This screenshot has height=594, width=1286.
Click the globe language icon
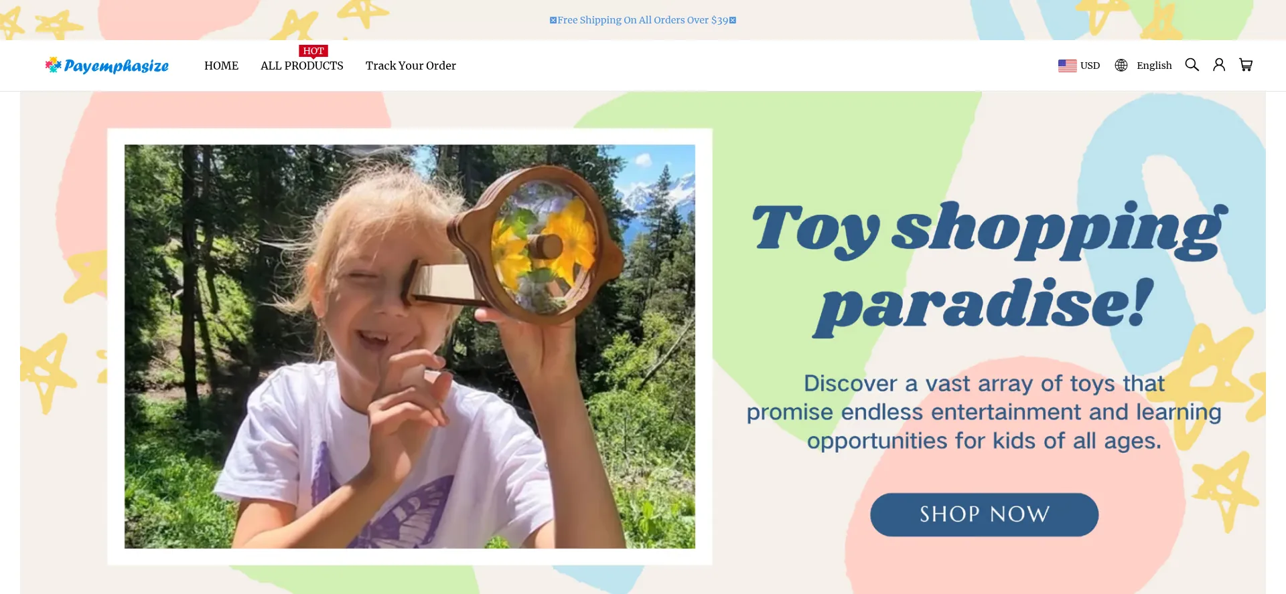click(1121, 66)
